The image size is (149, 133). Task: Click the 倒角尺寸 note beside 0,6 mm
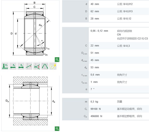122,75
